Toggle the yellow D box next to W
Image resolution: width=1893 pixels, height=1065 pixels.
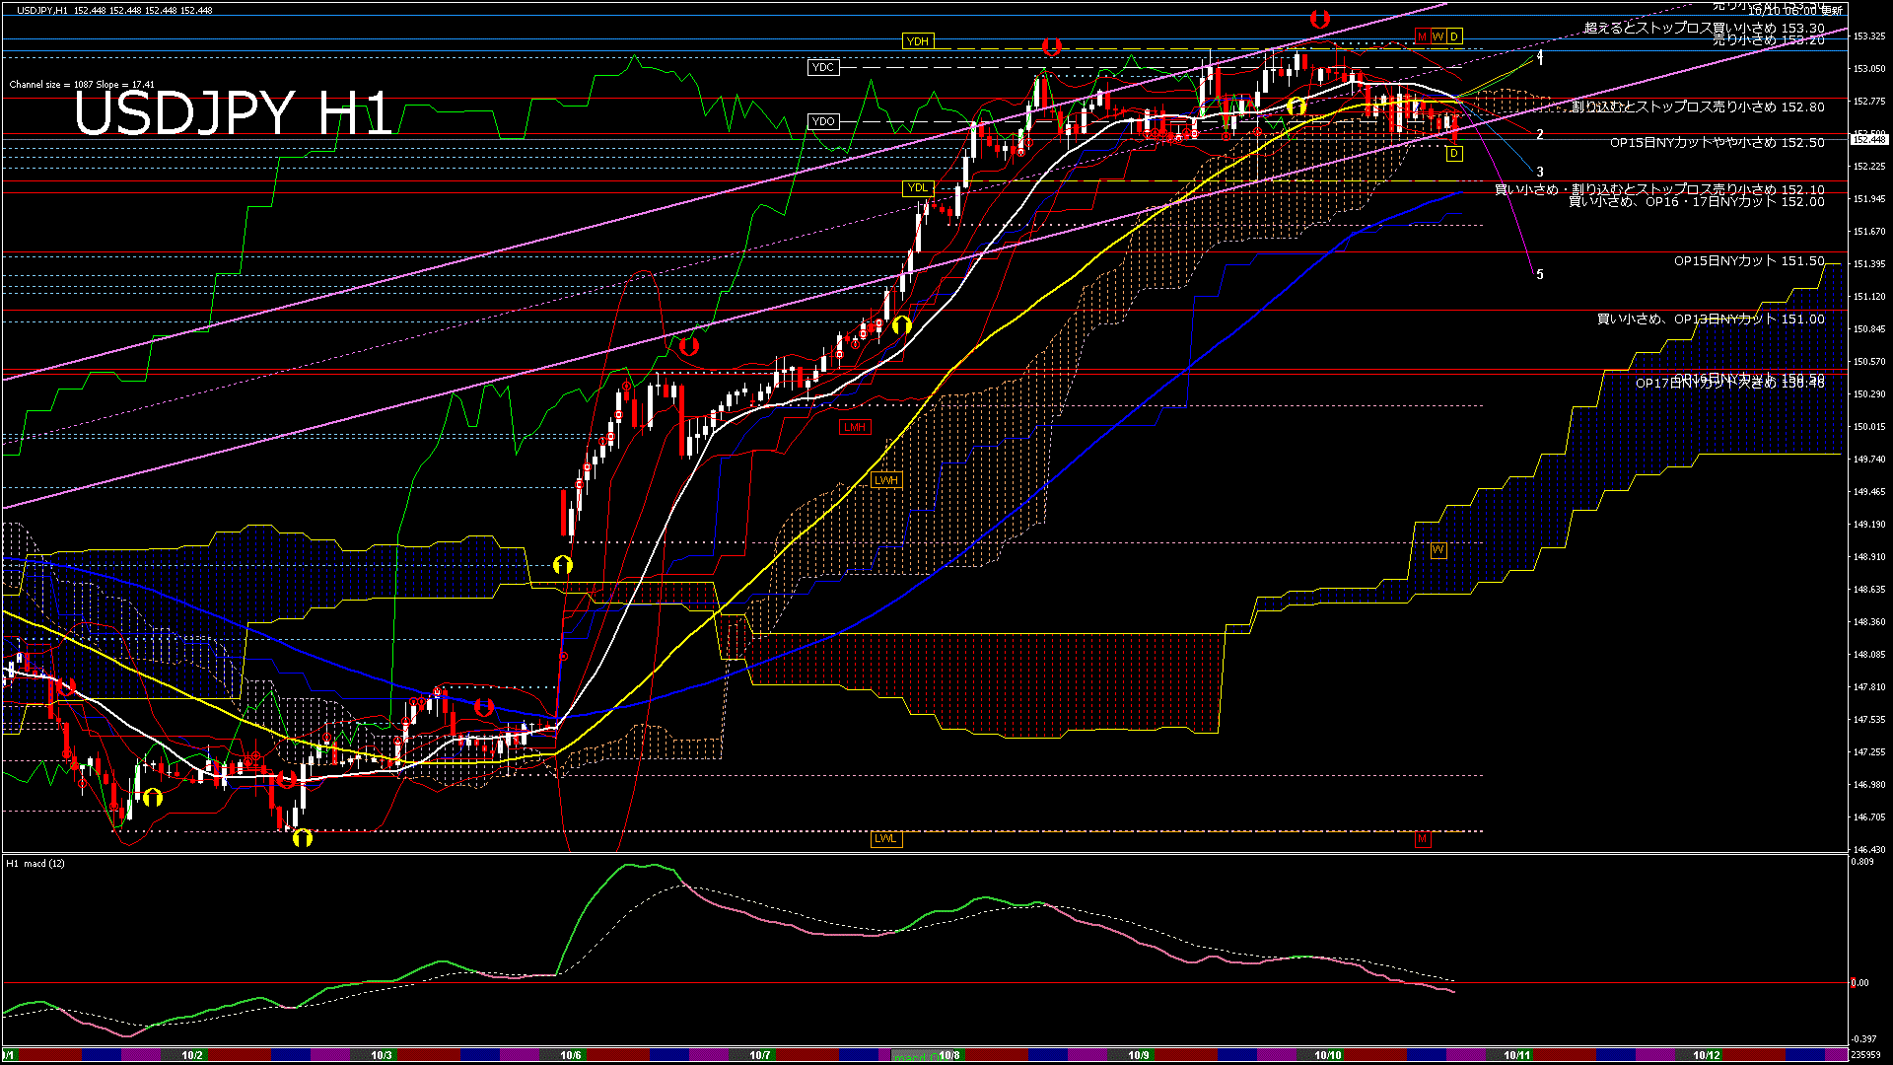click(x=1454, y=36)
